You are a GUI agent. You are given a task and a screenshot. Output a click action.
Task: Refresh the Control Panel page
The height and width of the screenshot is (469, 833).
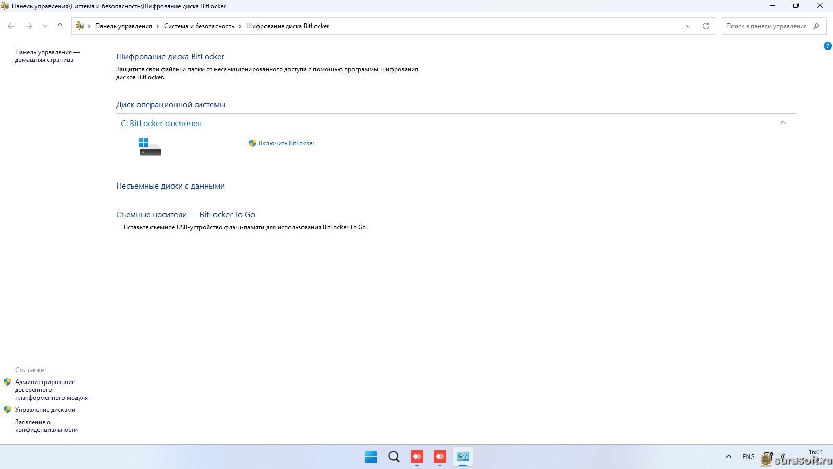pos(706,26)
